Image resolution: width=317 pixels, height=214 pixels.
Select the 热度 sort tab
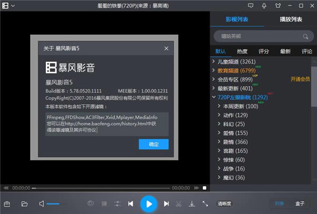(242, 51)
